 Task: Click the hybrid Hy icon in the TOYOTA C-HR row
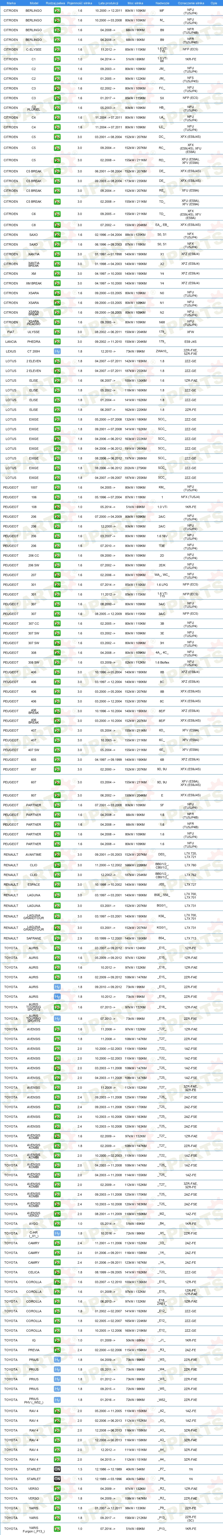coord(57,1233)
